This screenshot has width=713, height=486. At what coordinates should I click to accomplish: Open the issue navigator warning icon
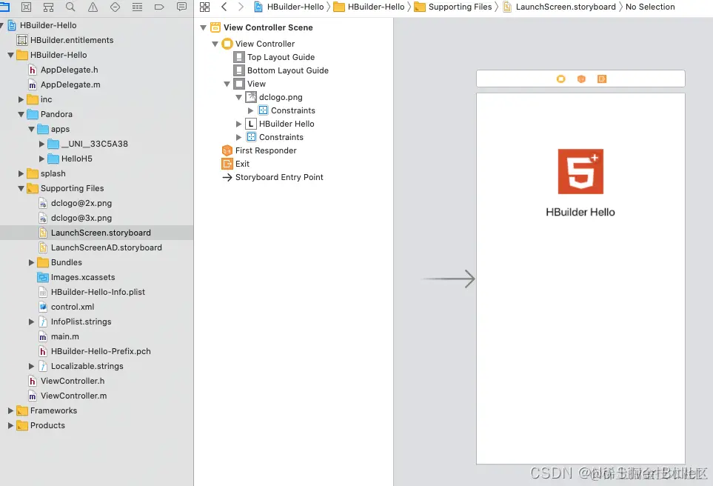[93, 7]
